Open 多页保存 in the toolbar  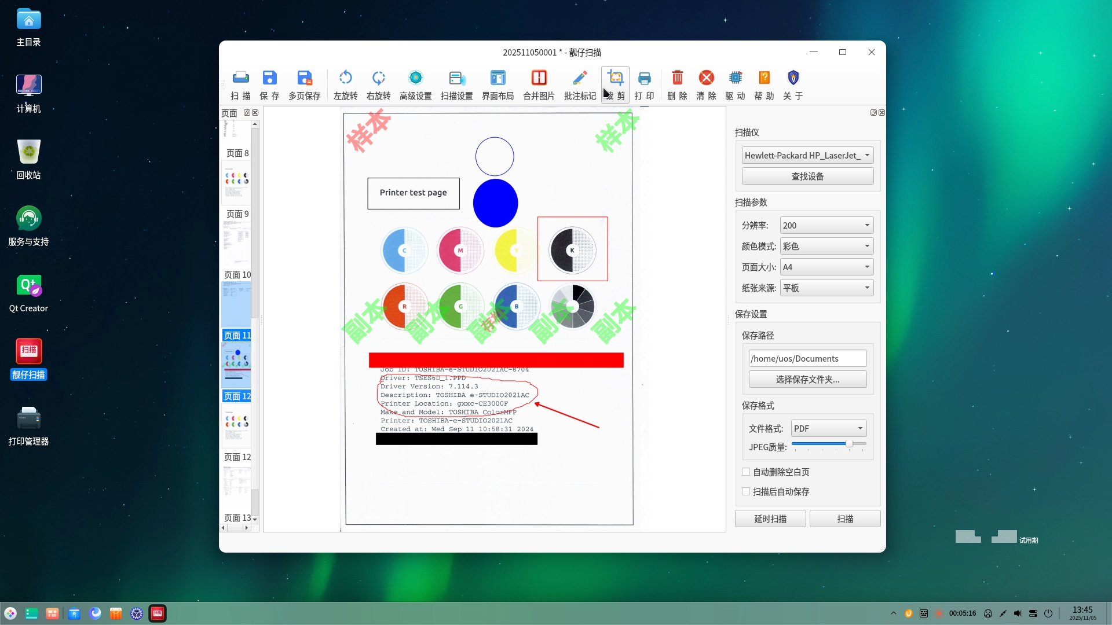pyautogui.click(x=305, y=84)
